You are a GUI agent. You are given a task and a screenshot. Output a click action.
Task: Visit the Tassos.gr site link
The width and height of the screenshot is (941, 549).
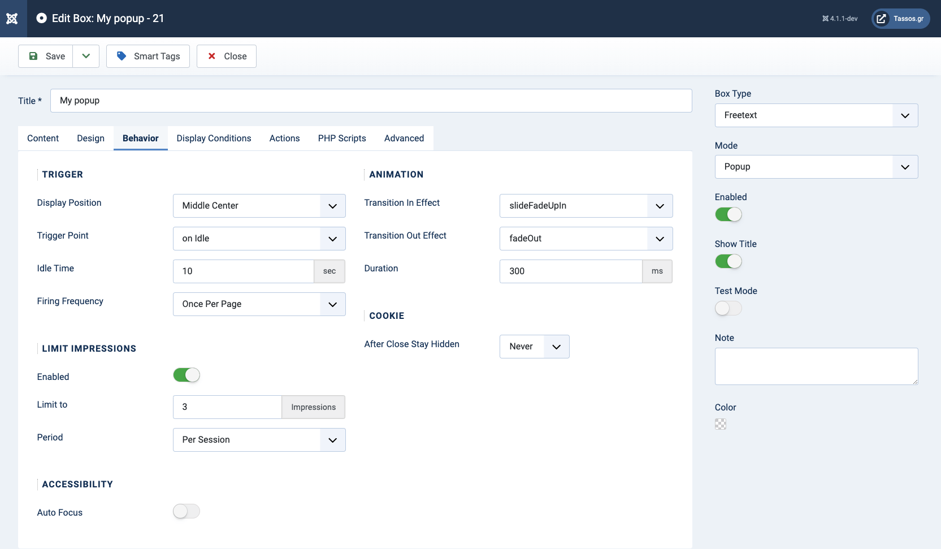pyautogui.click(x=901, y=19)
